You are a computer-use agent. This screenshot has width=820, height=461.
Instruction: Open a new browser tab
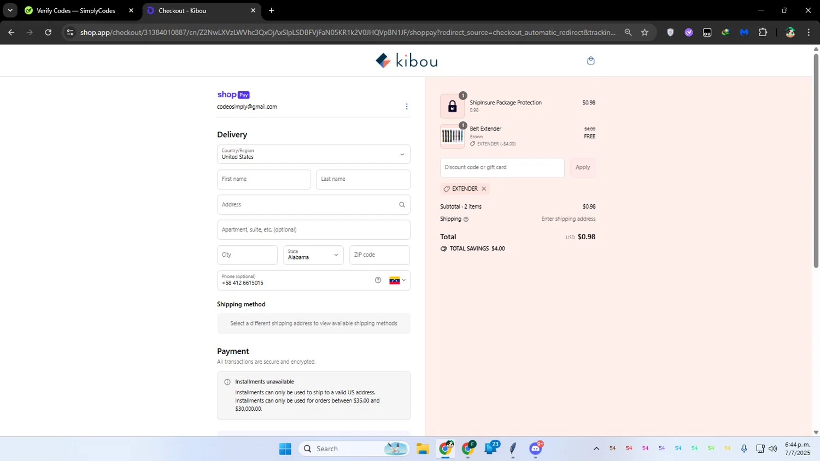click(x=272, y=10)
